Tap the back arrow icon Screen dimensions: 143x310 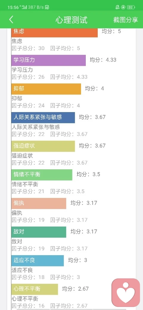(x=11, y=20)
